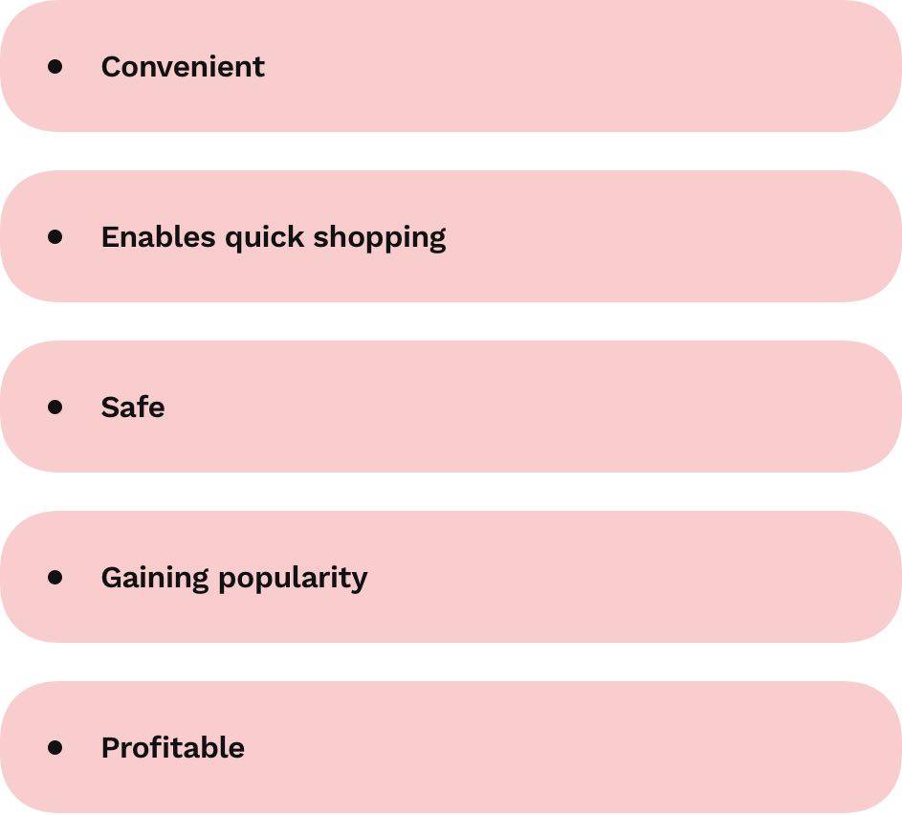Select the Profitable text label
Viewport: 902px width, 815px height.
pos(173,748)
